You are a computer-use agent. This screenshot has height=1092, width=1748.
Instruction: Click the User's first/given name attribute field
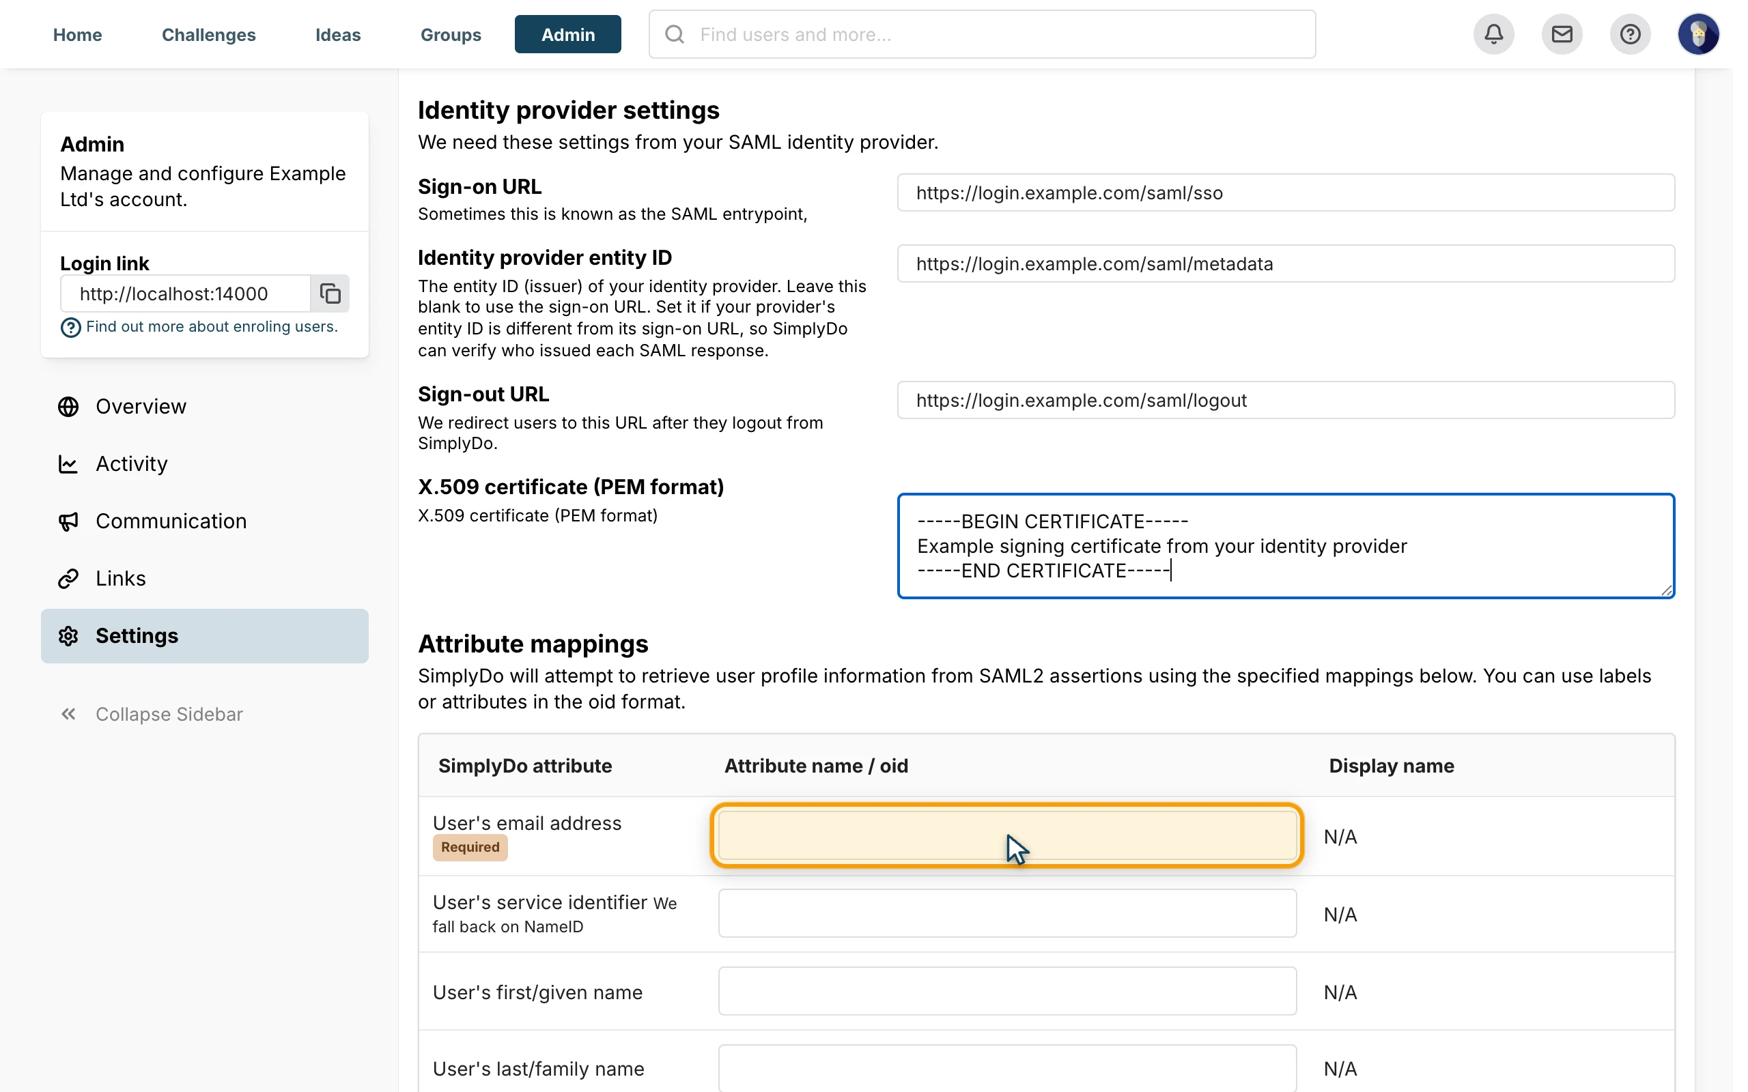pos(1007,991)
